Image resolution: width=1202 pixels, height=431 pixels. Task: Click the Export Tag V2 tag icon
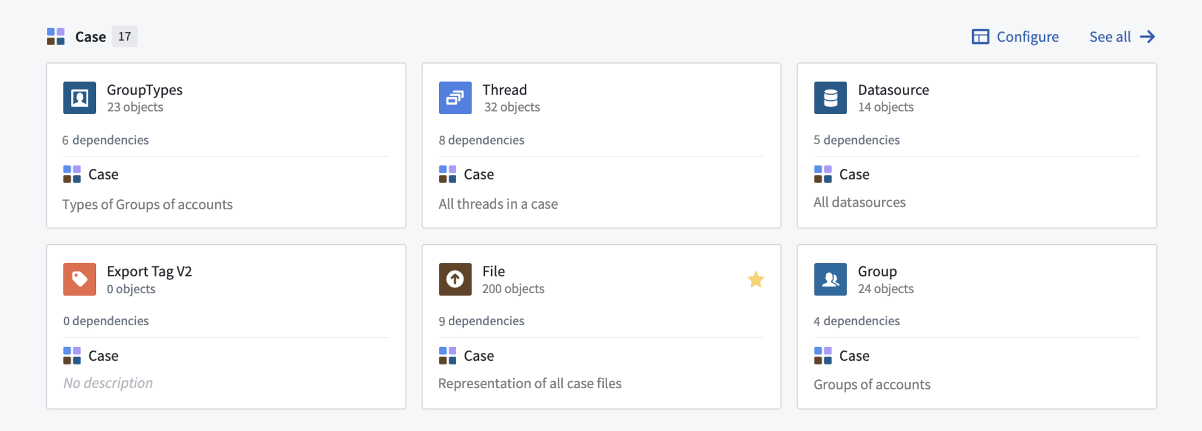[79, 279]
